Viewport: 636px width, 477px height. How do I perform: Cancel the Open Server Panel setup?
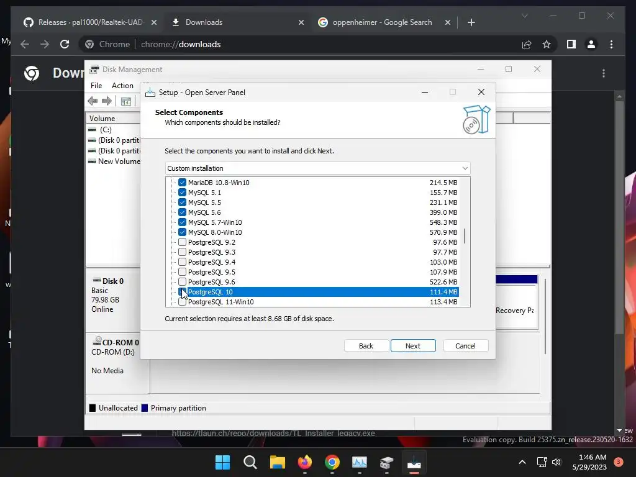pyautogui.click(x=465, y=346)
